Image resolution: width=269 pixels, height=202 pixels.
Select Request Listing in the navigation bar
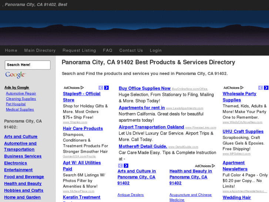(x=79, y=50)
